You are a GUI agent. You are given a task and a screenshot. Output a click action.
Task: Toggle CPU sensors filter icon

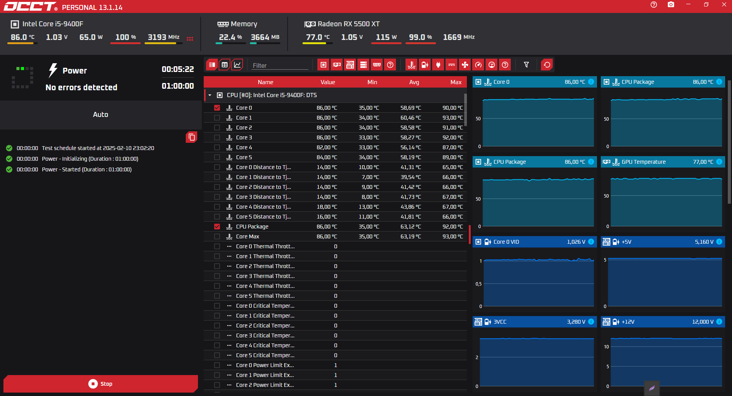pyautogui.click(x=323, y=65)
